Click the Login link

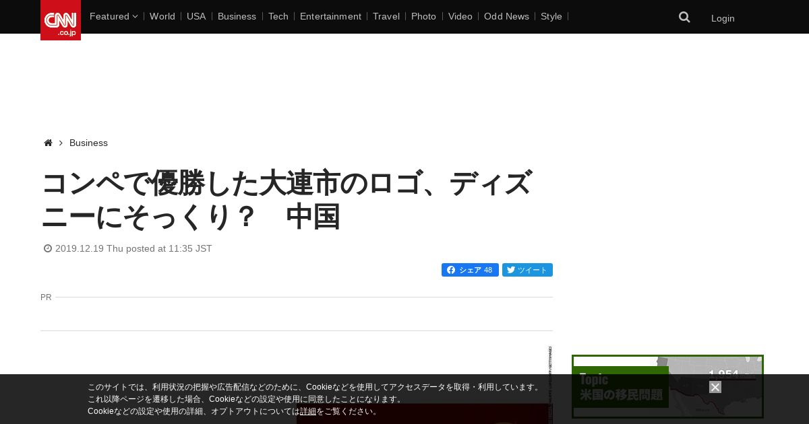tap(723, 18)
